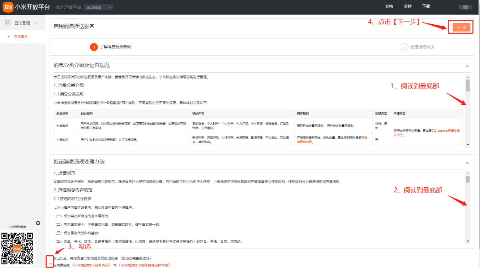The image size is (480, 268).
Task: Open the 文档 header menu
Action: [x=389, y=7]
